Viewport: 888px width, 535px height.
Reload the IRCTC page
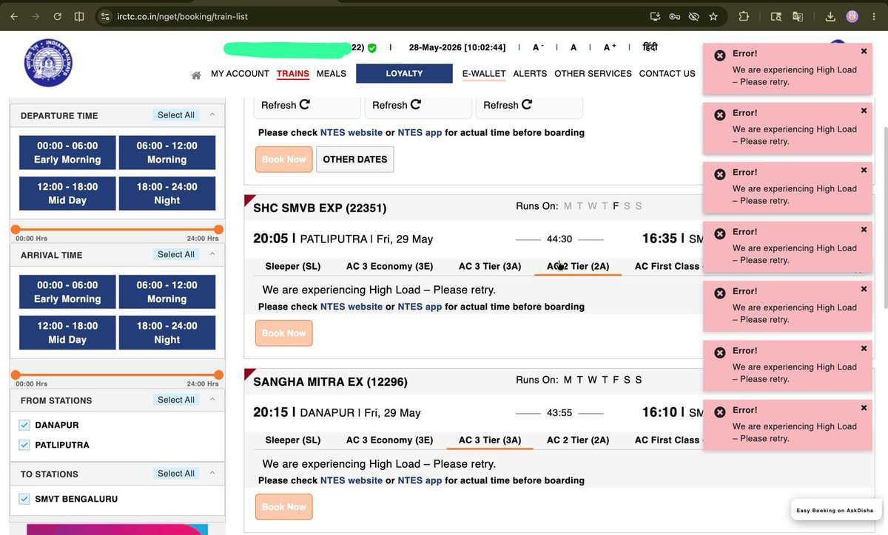[x=57, y=16]
